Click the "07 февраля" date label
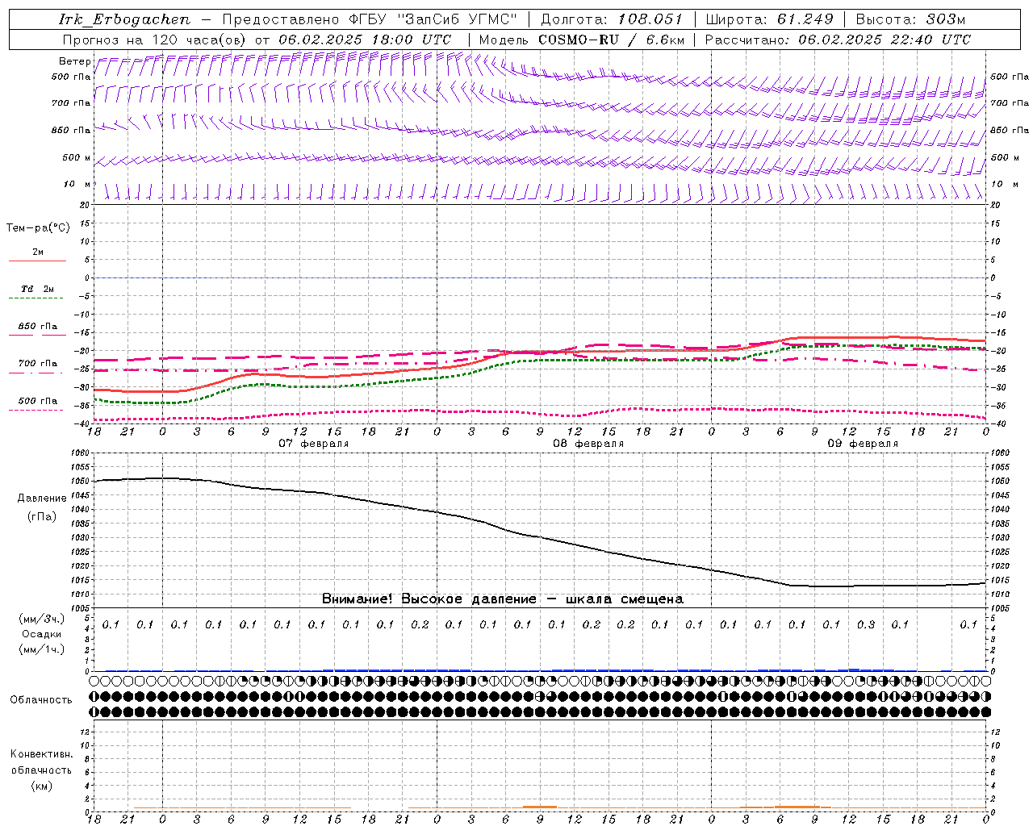This screenshot has height=826, width=1033. click(314, 444)
